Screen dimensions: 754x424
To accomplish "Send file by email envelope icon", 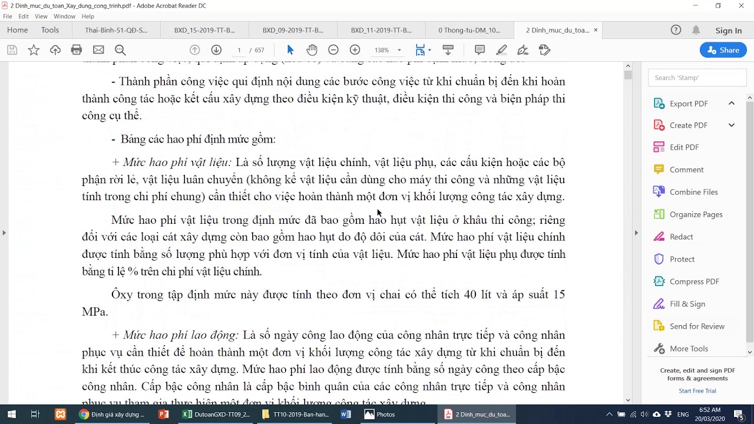I will (x=98, y=50).
